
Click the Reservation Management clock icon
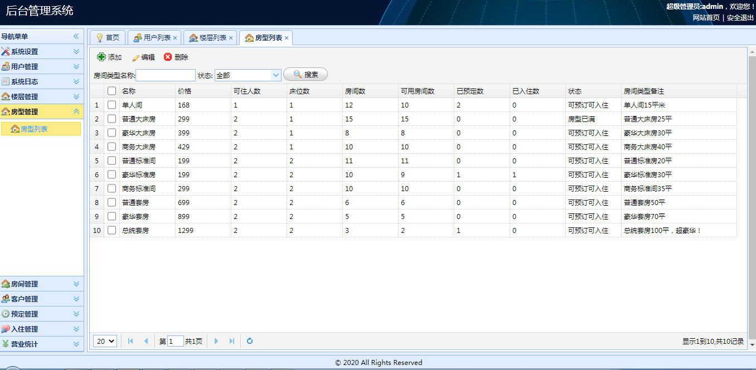[6, 314]
